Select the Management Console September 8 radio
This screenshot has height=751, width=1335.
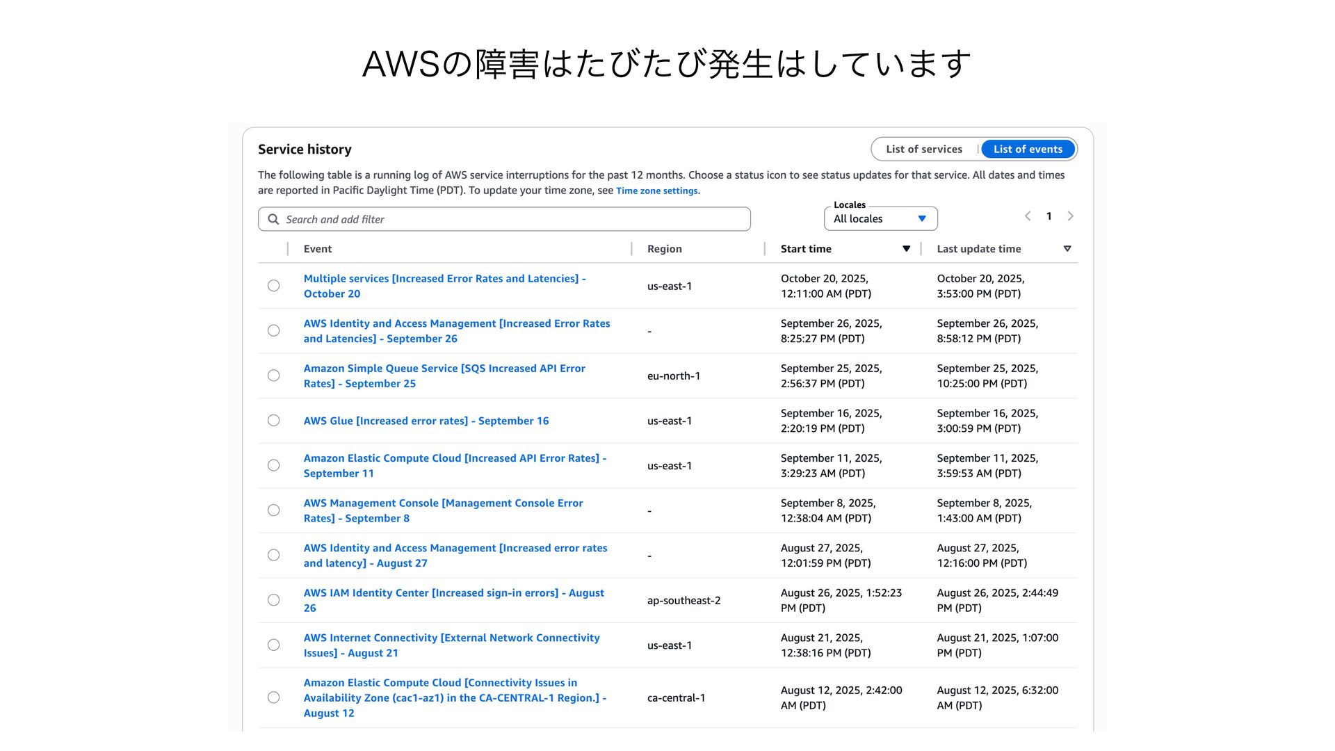pyautogui.click(x=274, y=510)
